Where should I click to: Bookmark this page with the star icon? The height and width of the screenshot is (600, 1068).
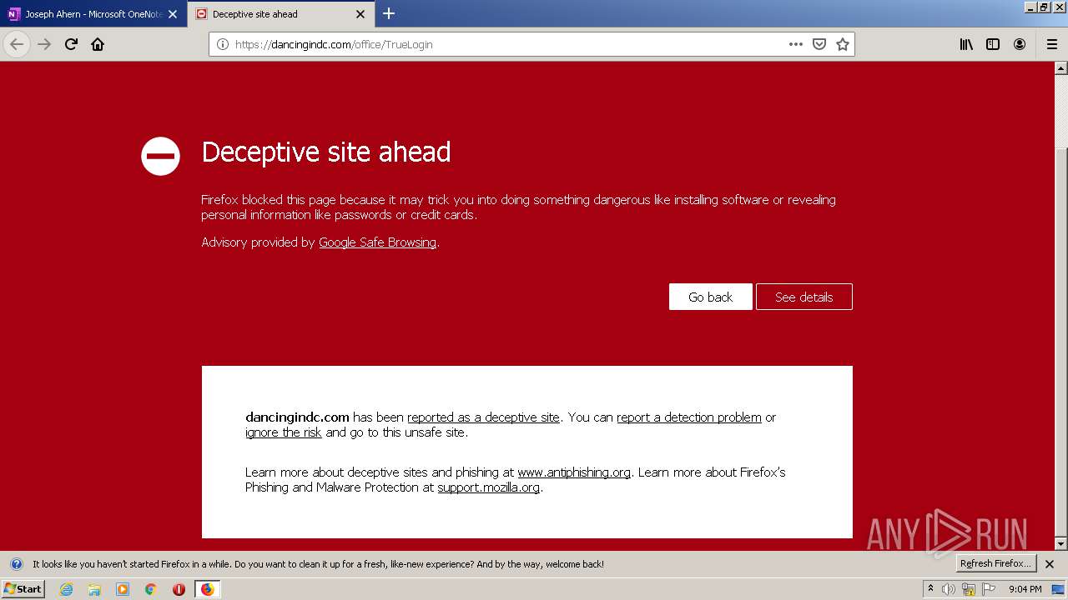click(x=843, y=44)
